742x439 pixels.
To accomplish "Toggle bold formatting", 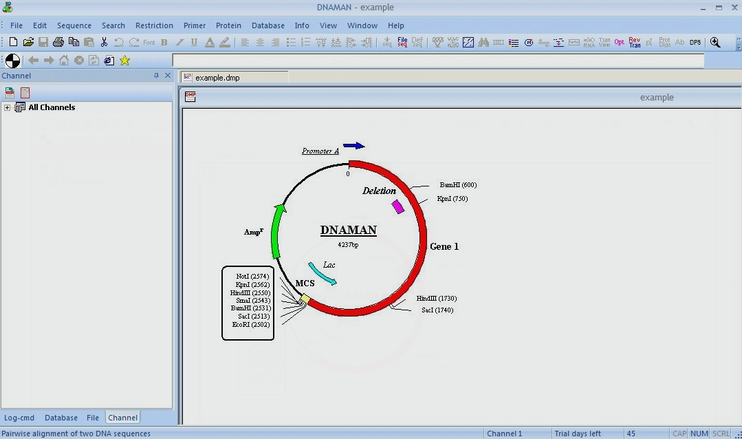I will [x=164, y=42].
